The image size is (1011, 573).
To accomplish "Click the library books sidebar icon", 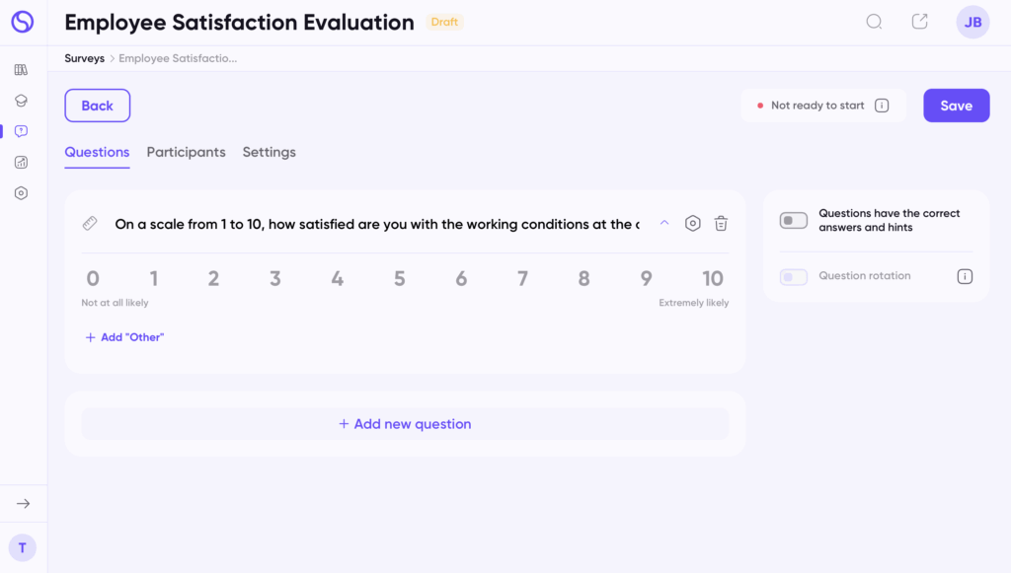I will (x=21, y=70).
